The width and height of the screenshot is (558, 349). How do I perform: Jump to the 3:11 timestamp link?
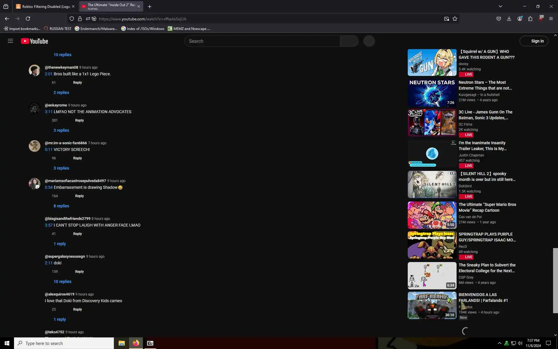(49, 112)
